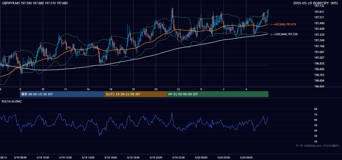Viewport: 342px width, 160px height.
Task: Click the hour 0 tick under the price chart
Action: [201, 89]
